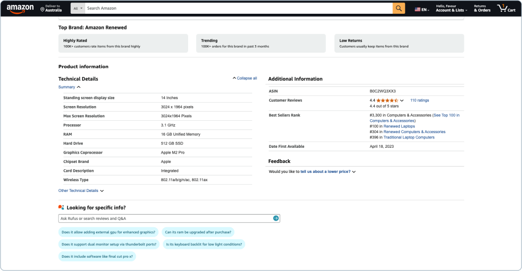Open the shopping Cart icon

click(x=506, y=8)
